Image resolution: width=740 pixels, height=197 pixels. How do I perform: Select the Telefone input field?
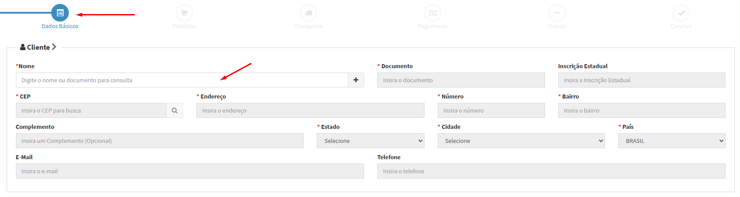pyautogui.click(x=551, y=171)
